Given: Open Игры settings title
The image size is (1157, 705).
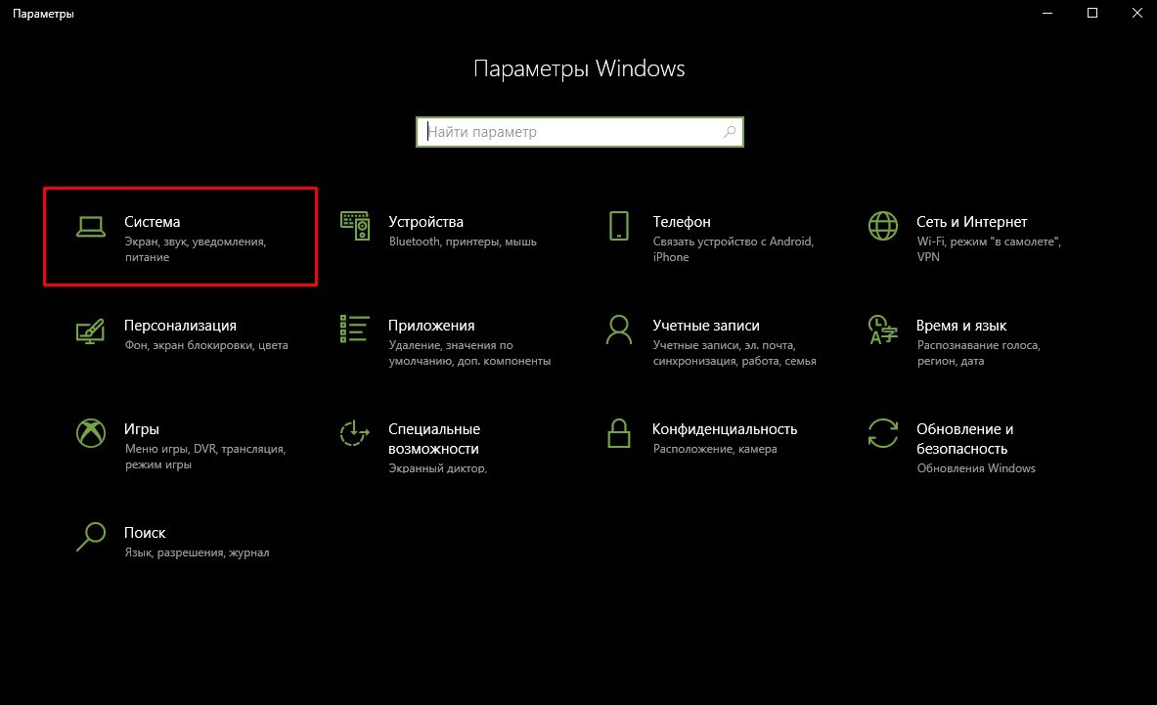Looking at the screenshot, I should click(x=142, y=429).
